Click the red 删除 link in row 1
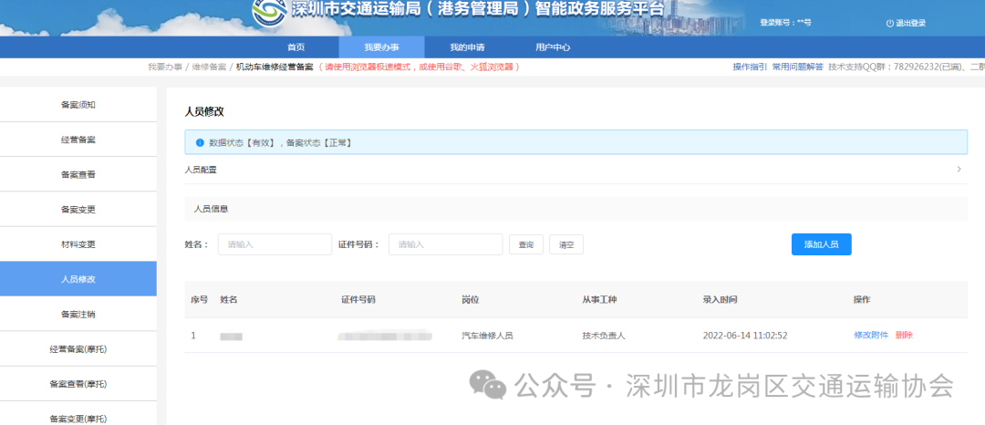The width and height of the screenshot is (985, 425). tap(904, 336)
